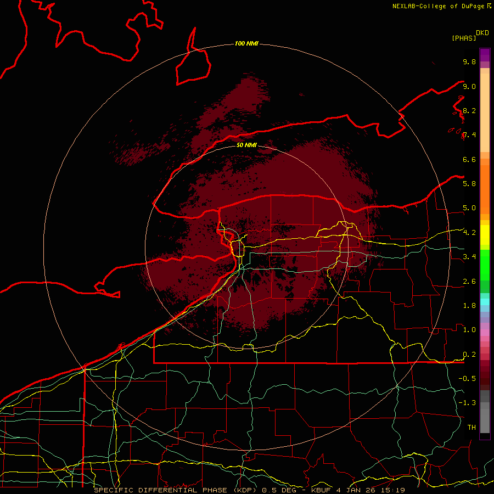
Task: Click the 1.8 scale label
Action: coord(469,306)
